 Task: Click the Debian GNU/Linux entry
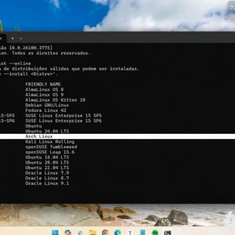click(x=47, y=105)
